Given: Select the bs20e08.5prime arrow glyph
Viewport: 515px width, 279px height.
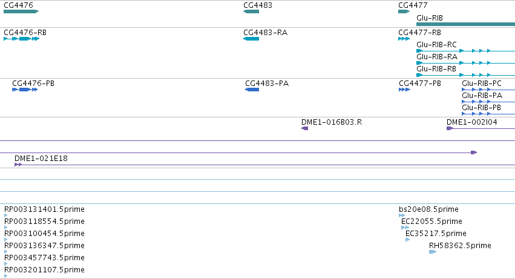Looking at the screenshot, I should tap(402, 215).
